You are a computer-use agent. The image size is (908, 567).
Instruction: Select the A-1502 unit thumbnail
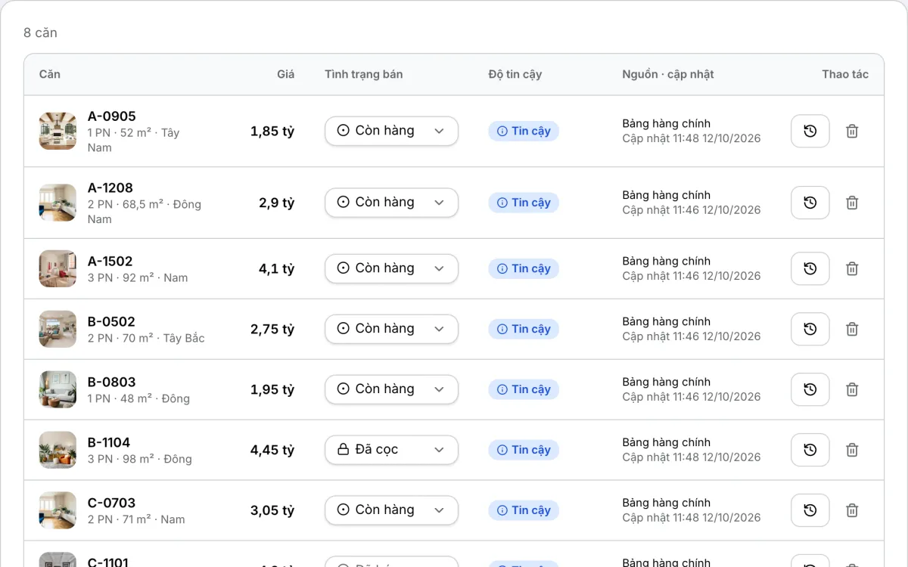pos(58,268)
